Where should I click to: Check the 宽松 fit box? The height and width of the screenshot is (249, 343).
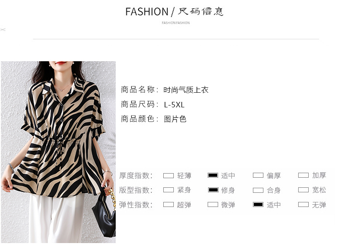point(303,190)
